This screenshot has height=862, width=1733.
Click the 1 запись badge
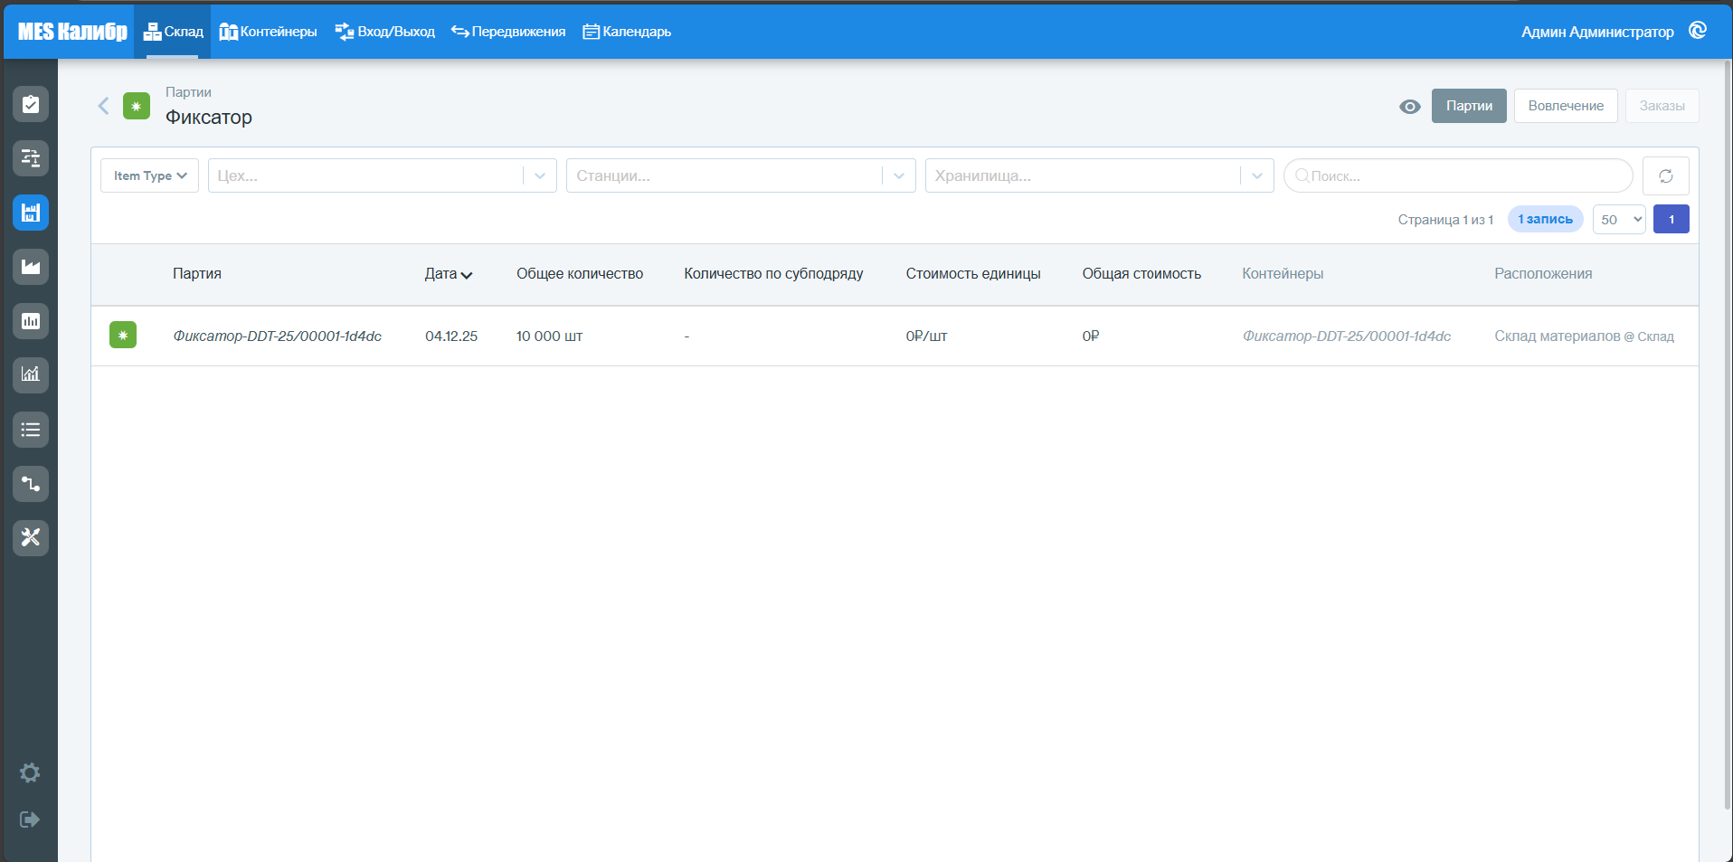1545,219
